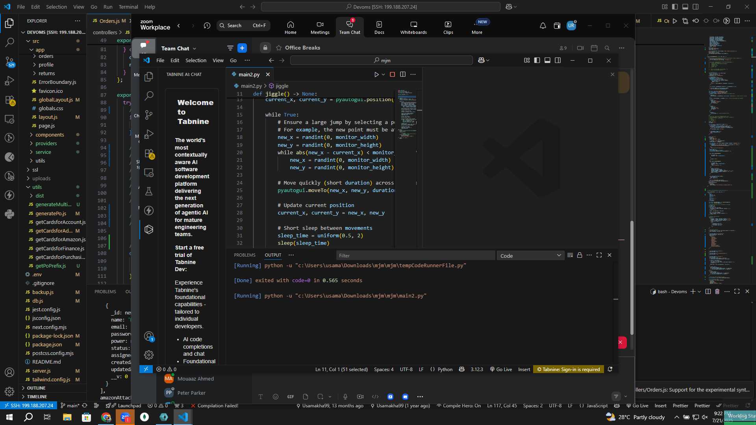Open the Zoom Home tab
This screenshot has width=756, height=425.
(x=290, y=28)
